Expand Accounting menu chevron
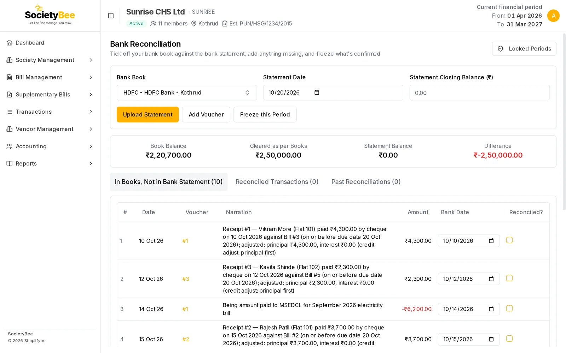Viewport: 566px width, 353px height. pos(91,146)
